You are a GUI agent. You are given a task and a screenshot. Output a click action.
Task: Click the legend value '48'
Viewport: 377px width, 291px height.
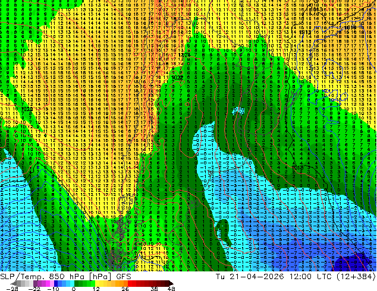(x=171, y=289)
